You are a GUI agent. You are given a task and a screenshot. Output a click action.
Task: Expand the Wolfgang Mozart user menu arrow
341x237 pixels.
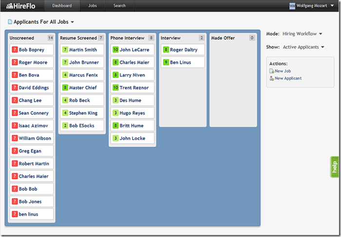[x=332, y=6]
